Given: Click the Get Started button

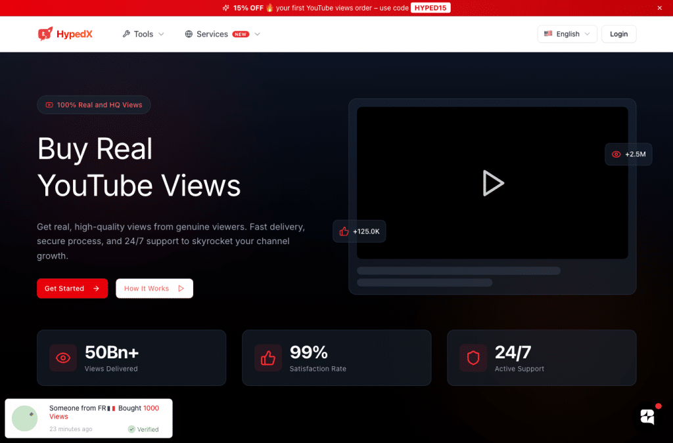Looking at the screenshot, I should 72,288.
